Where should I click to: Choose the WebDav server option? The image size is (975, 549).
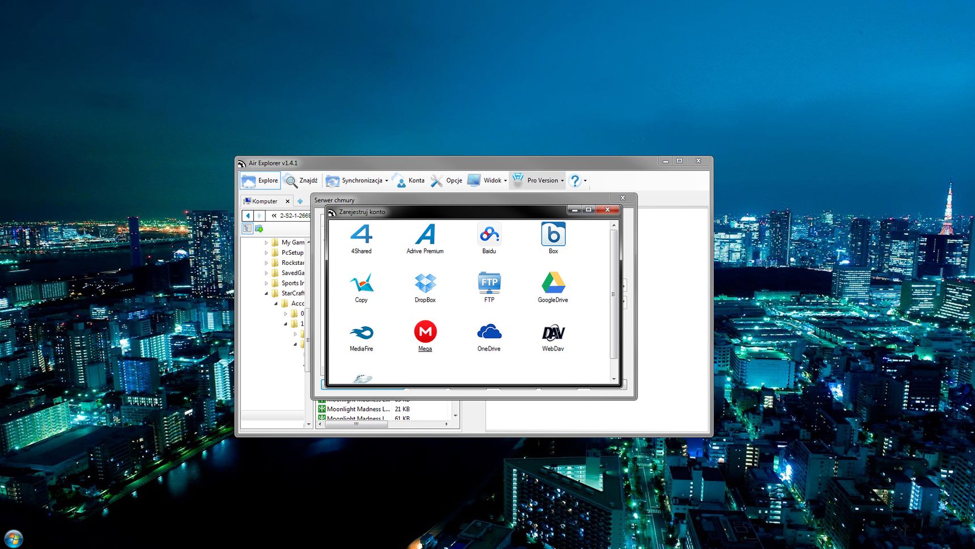(x=553, y=337)
